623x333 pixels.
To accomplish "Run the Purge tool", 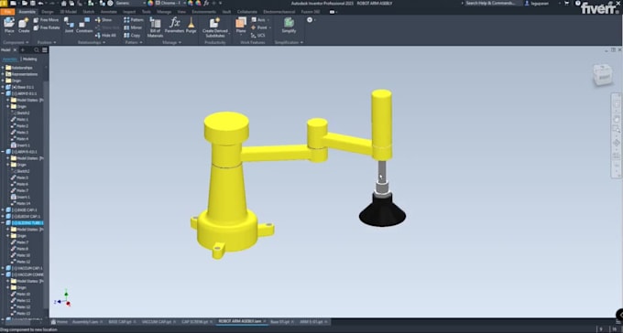I will pyautogui.click(x=191, y=26).
